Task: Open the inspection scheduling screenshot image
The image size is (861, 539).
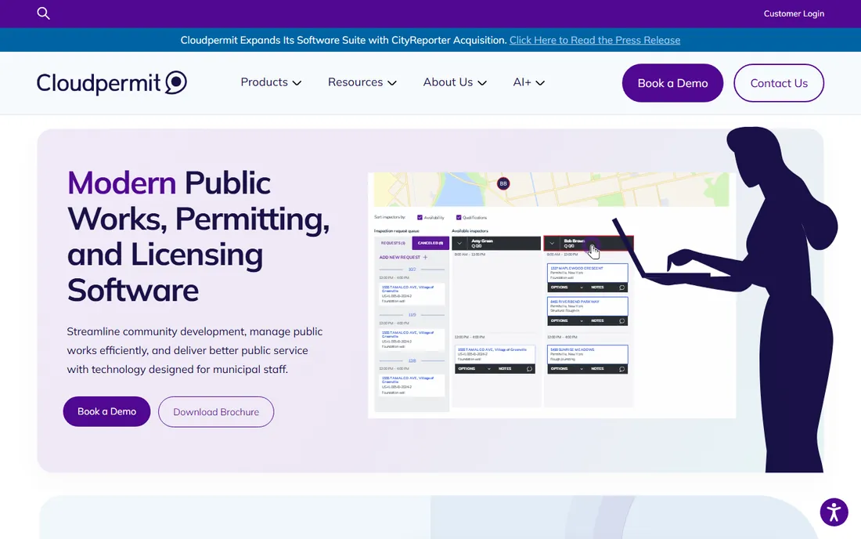Action: tap(552, 295)
